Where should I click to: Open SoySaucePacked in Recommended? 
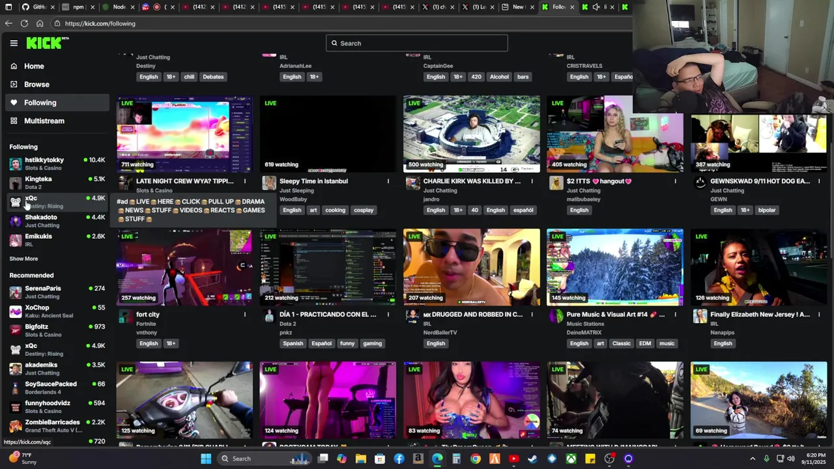click(x=57, y=388)
